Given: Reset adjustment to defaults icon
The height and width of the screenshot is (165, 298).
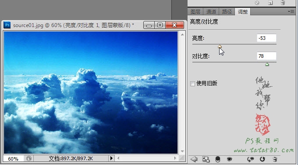Looking at the screenshot, I should tap(262, 159).
